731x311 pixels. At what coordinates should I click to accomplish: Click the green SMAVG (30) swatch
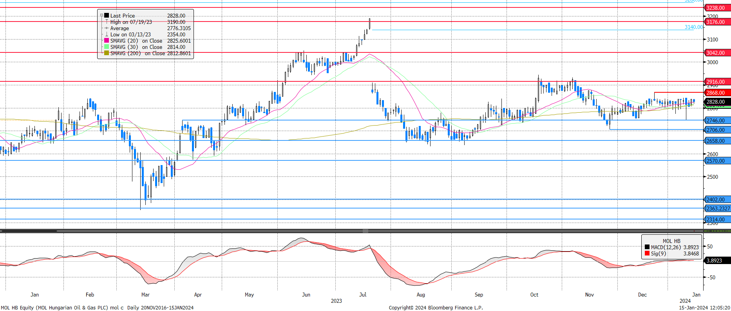107,47
